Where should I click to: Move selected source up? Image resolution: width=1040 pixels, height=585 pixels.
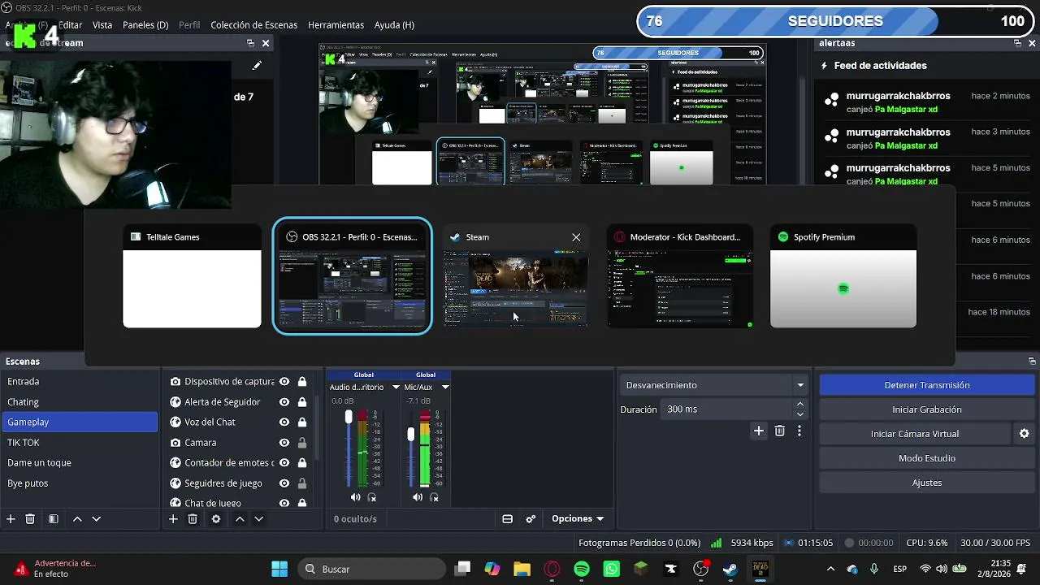pyautogui.click(x=240, y=519)
